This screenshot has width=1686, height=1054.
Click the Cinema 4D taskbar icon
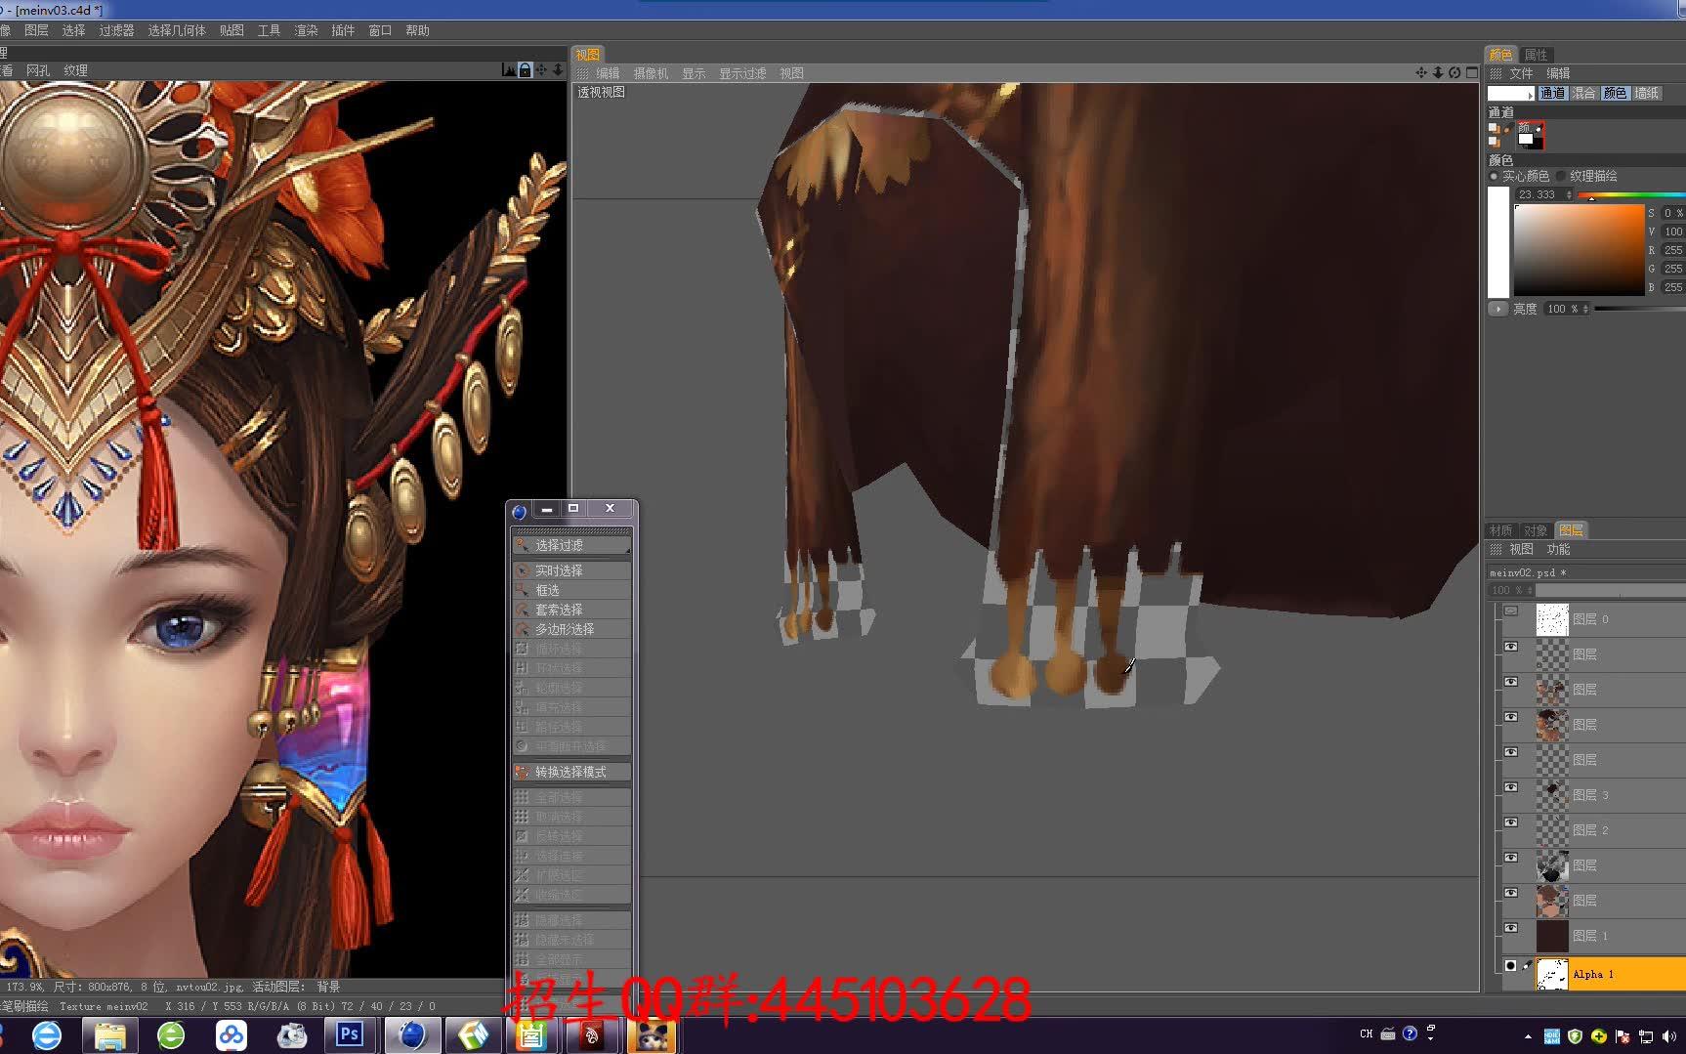coord(412,1034)
